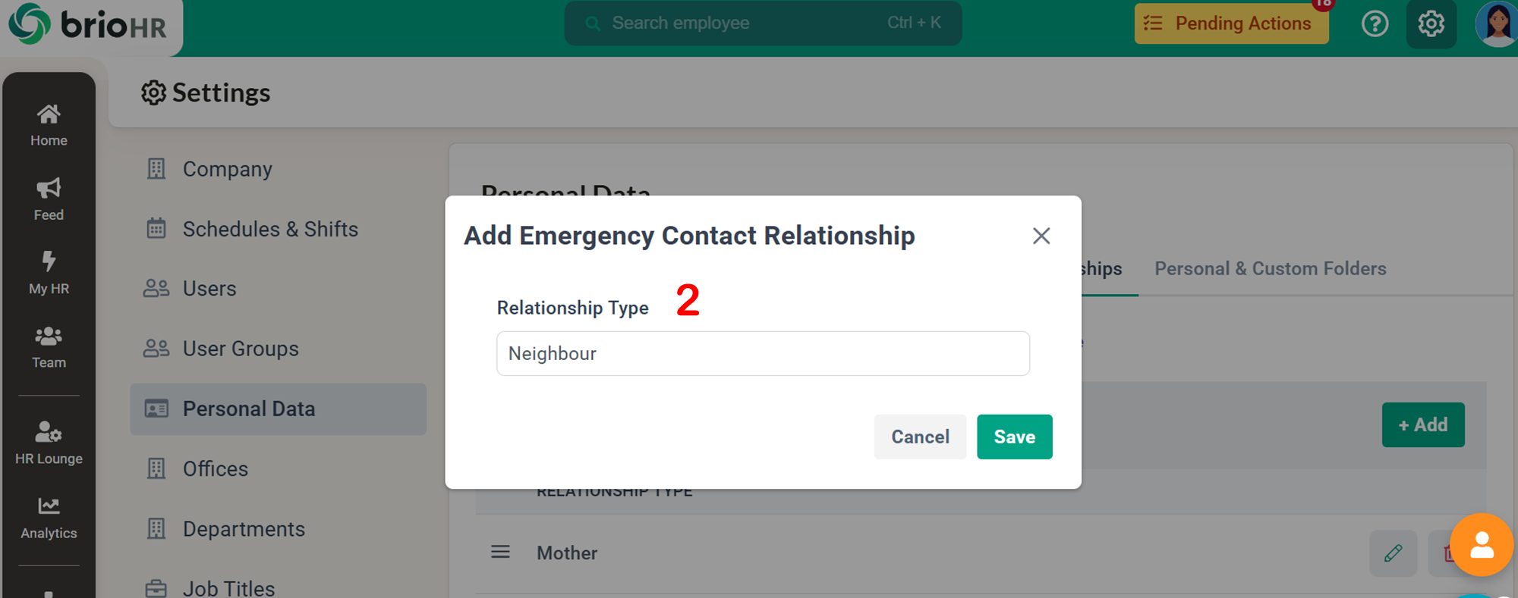1518x598 pixels.
Task: Open My HR lightning icon
Action: click(x=49, y=261)
